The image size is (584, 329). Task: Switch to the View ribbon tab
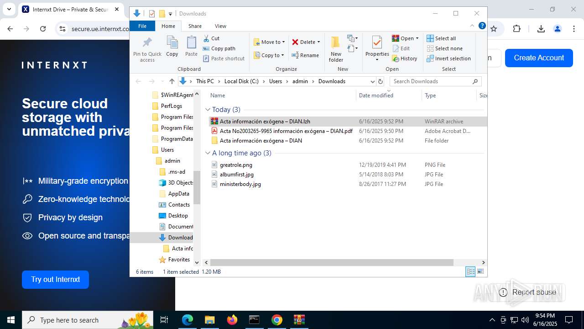click(x=220, y=26)
